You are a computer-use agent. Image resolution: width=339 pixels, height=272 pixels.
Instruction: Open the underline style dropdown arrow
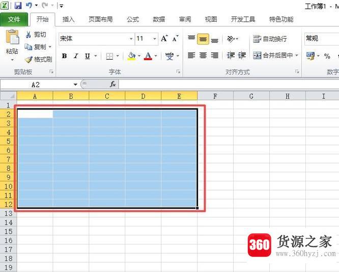(x=95, y=56)
